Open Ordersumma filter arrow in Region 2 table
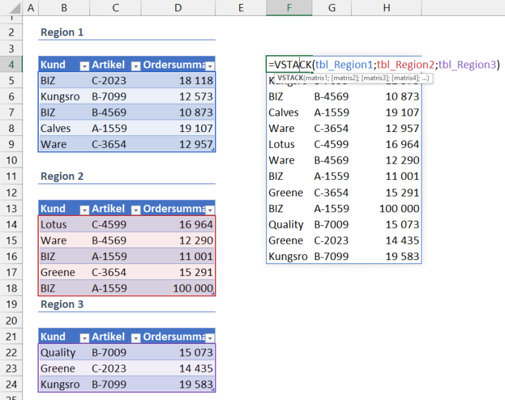This screenshot has width=505, height=400. click(210, 210)
